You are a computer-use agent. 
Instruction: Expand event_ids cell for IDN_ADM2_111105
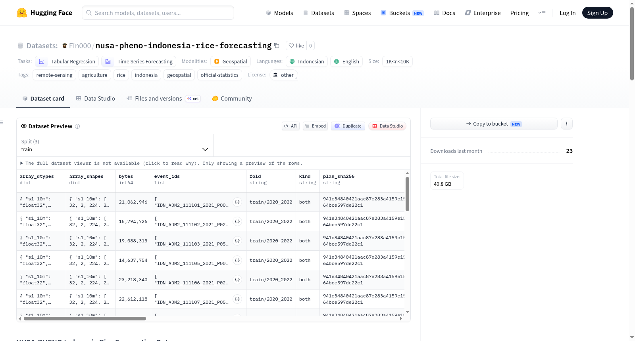(237, 260)
